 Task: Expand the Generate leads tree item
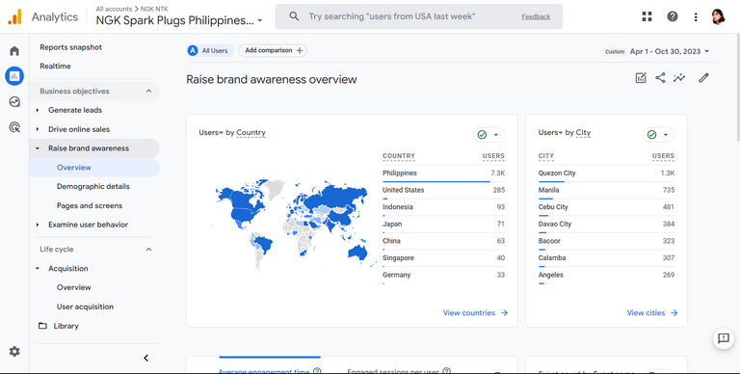38,110
